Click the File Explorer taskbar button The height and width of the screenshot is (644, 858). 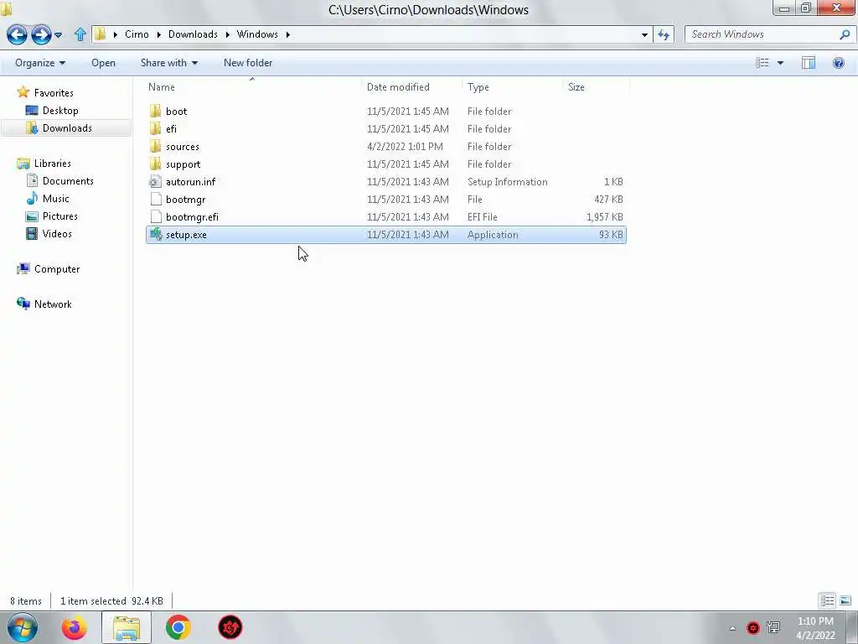pos(127,627)
